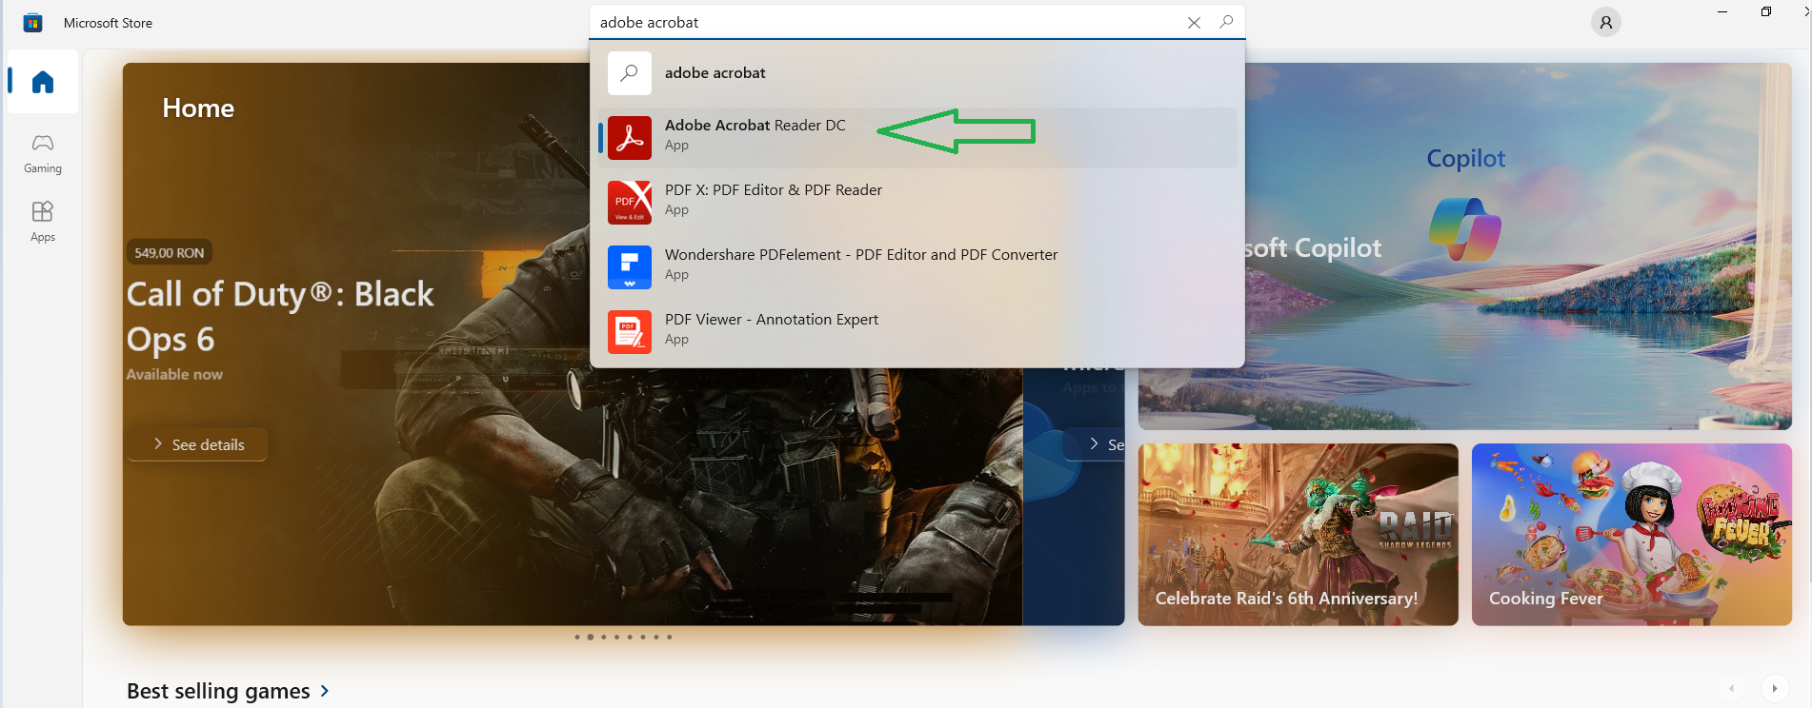1812x708 pixels.
Task: Clear the search box with the X icon
Action: [1194, 22]
